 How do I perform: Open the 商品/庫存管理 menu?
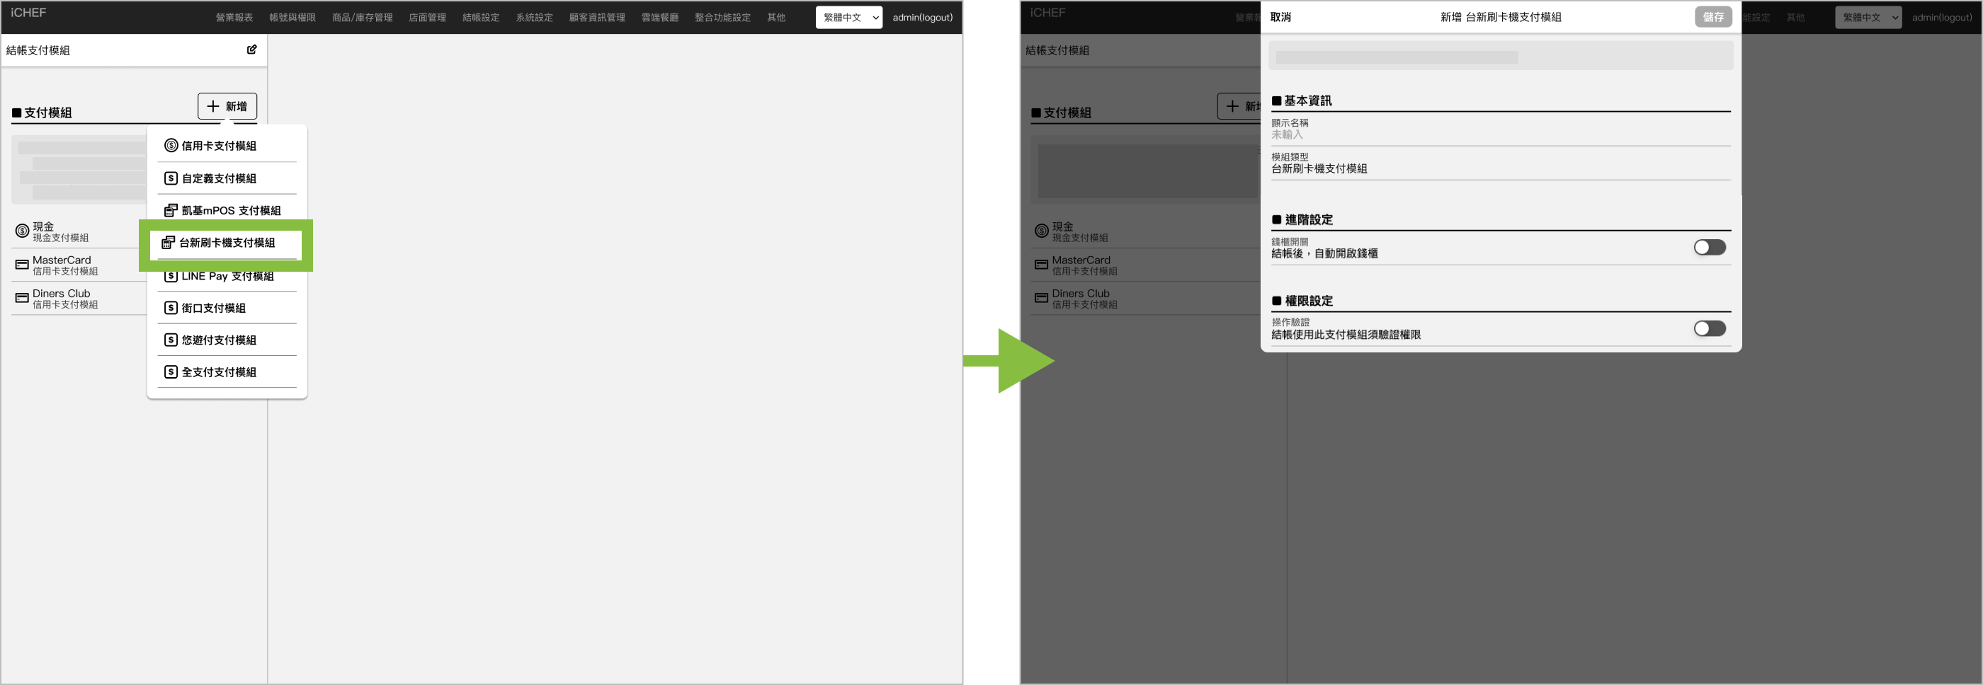coord(362,17)
